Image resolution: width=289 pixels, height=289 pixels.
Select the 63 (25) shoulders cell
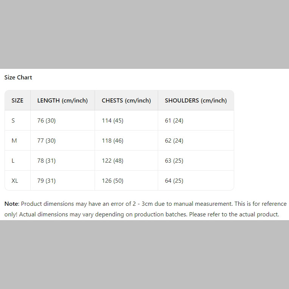(174, 161)
